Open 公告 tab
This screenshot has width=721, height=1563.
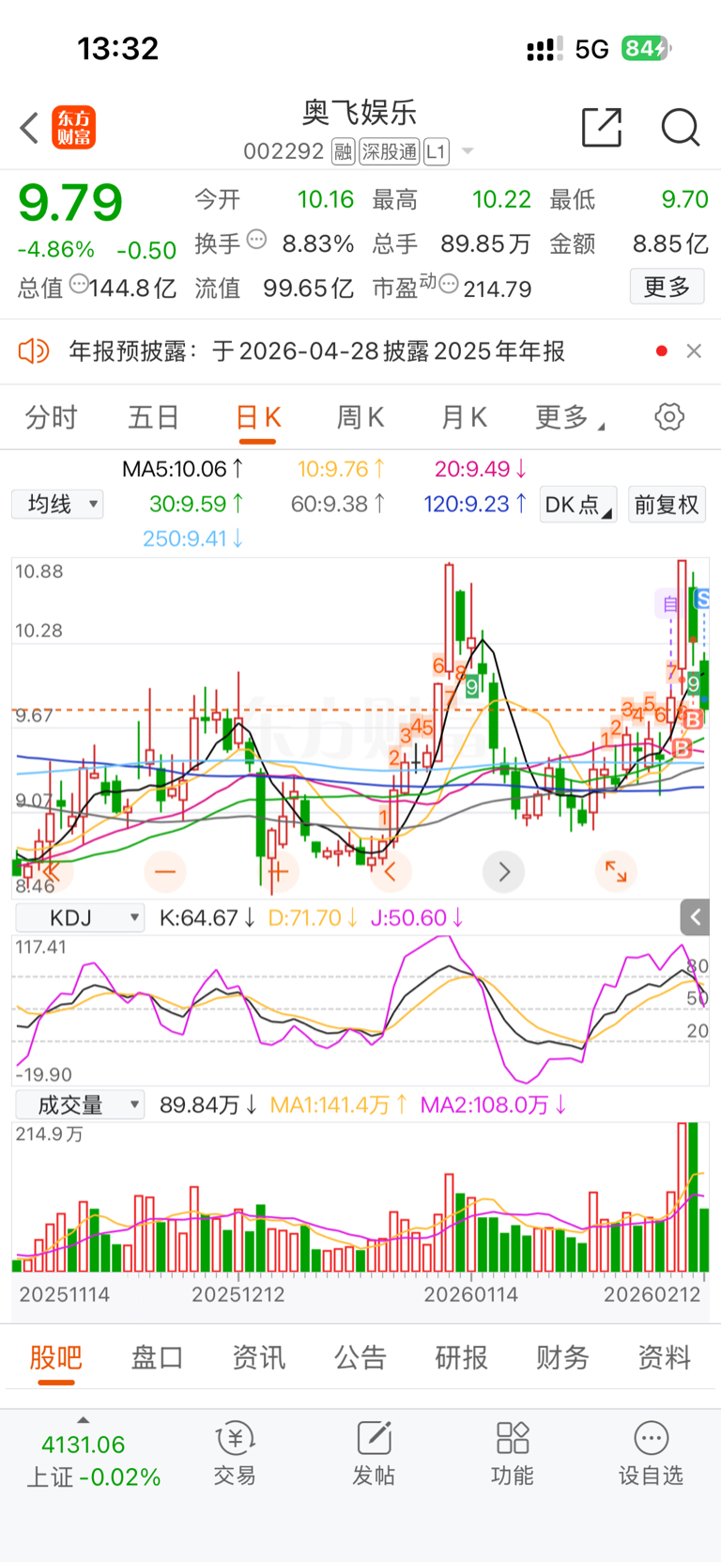[x=360, y=1357]
